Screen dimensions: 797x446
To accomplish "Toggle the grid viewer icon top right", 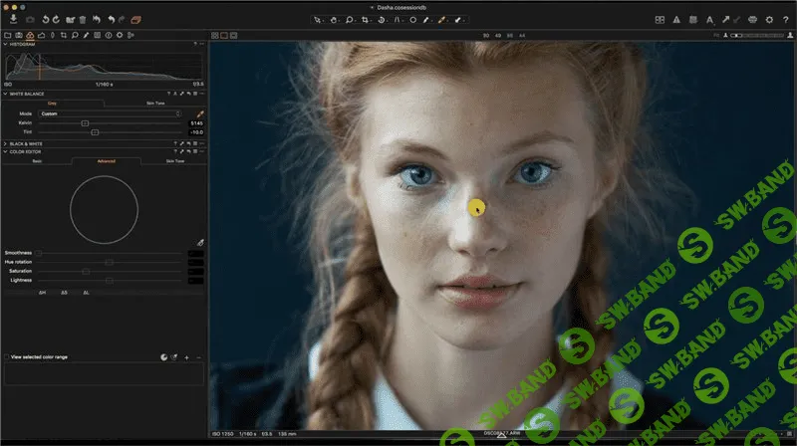I will tap(660, 20).
